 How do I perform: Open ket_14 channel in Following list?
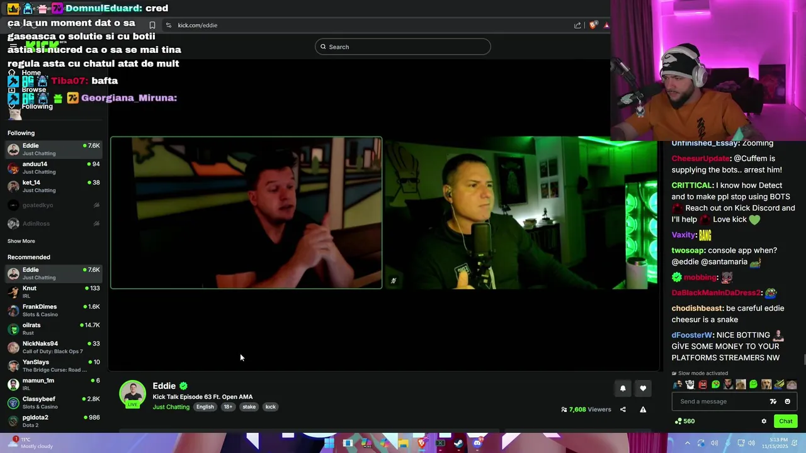(54, 186)
